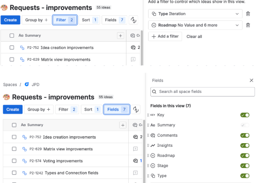Close the Fields panel
The height and width of the screenshot is (183, 261).
pyautogui.click(x=252, y=81)
